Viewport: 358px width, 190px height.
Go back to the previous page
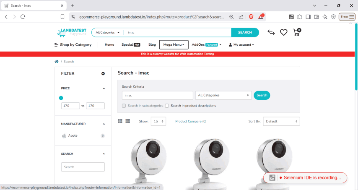click(x=6, y=17)
